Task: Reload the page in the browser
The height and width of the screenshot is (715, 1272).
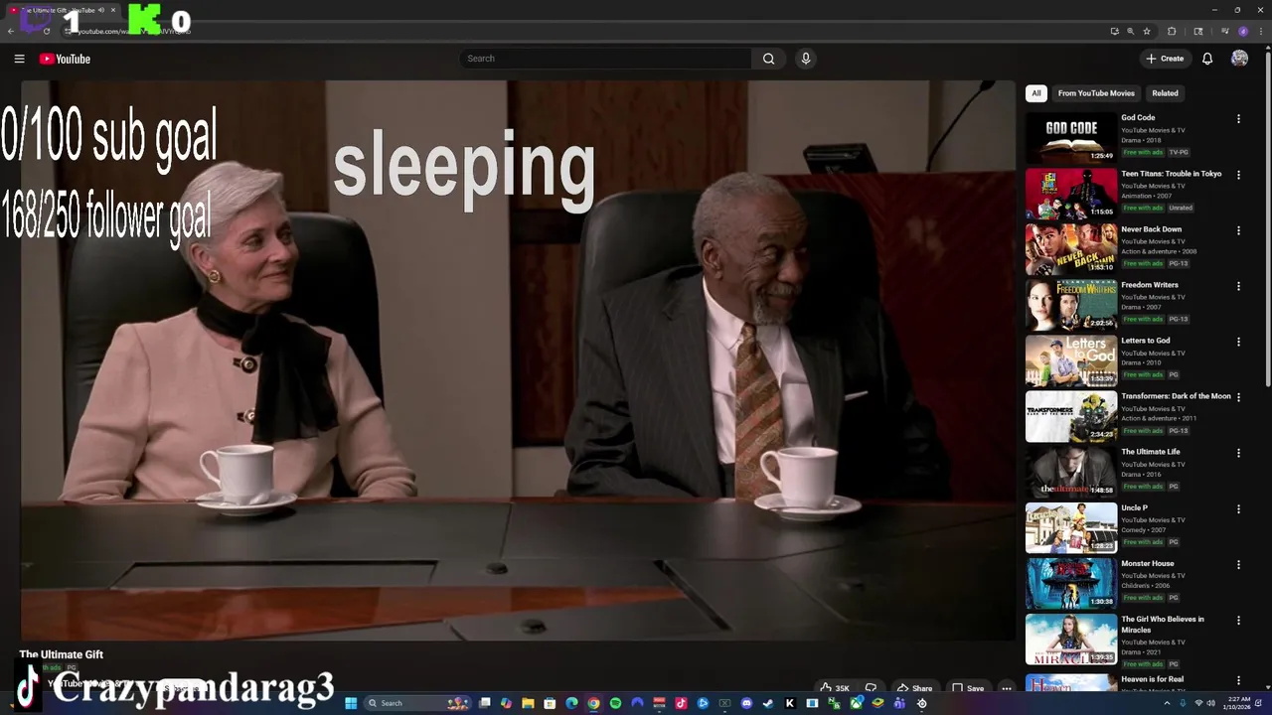Action: (x=47, y=31)
